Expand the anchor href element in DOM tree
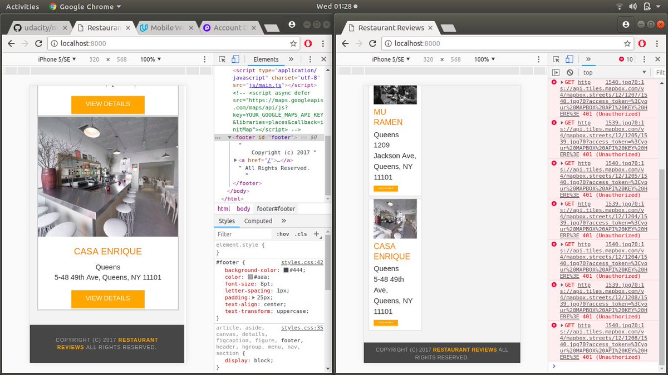The height and width of the screenshot is (375, 668). (235, 160)
